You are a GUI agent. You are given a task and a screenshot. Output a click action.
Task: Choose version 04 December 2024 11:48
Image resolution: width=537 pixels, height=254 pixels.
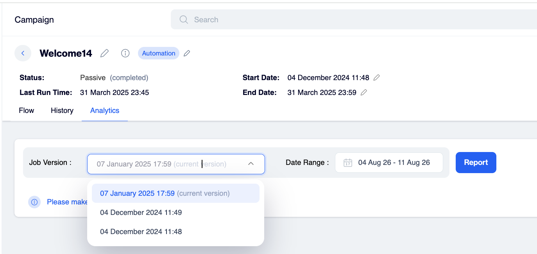coord(175,232)
